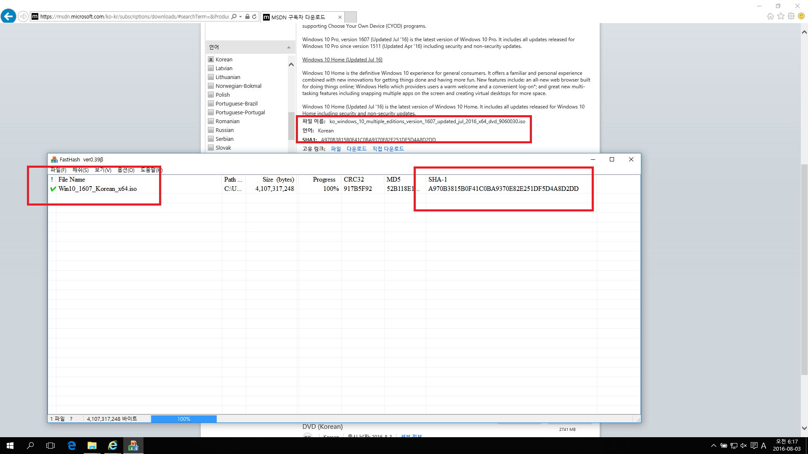Sort by SHA-1 column header
The width and height of the screenshot is (808, 454).
511,179
